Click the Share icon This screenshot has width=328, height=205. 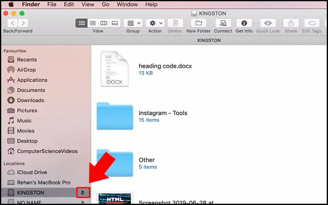click(291, 23)
